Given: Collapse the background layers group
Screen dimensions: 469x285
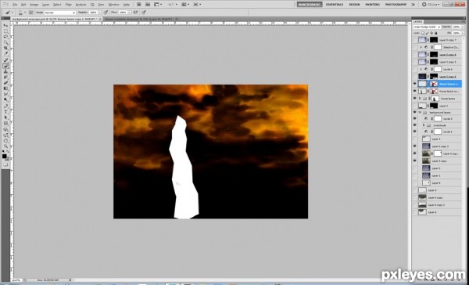Looking at the screenshot, I should (420, 113).
